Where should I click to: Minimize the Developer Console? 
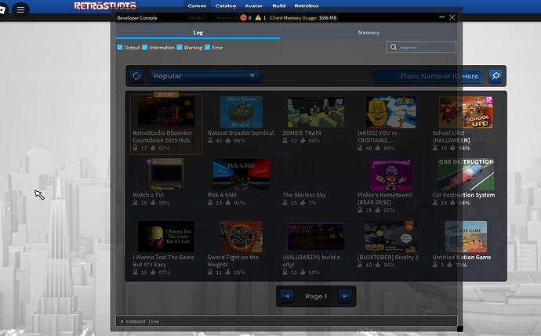(441, 17)
